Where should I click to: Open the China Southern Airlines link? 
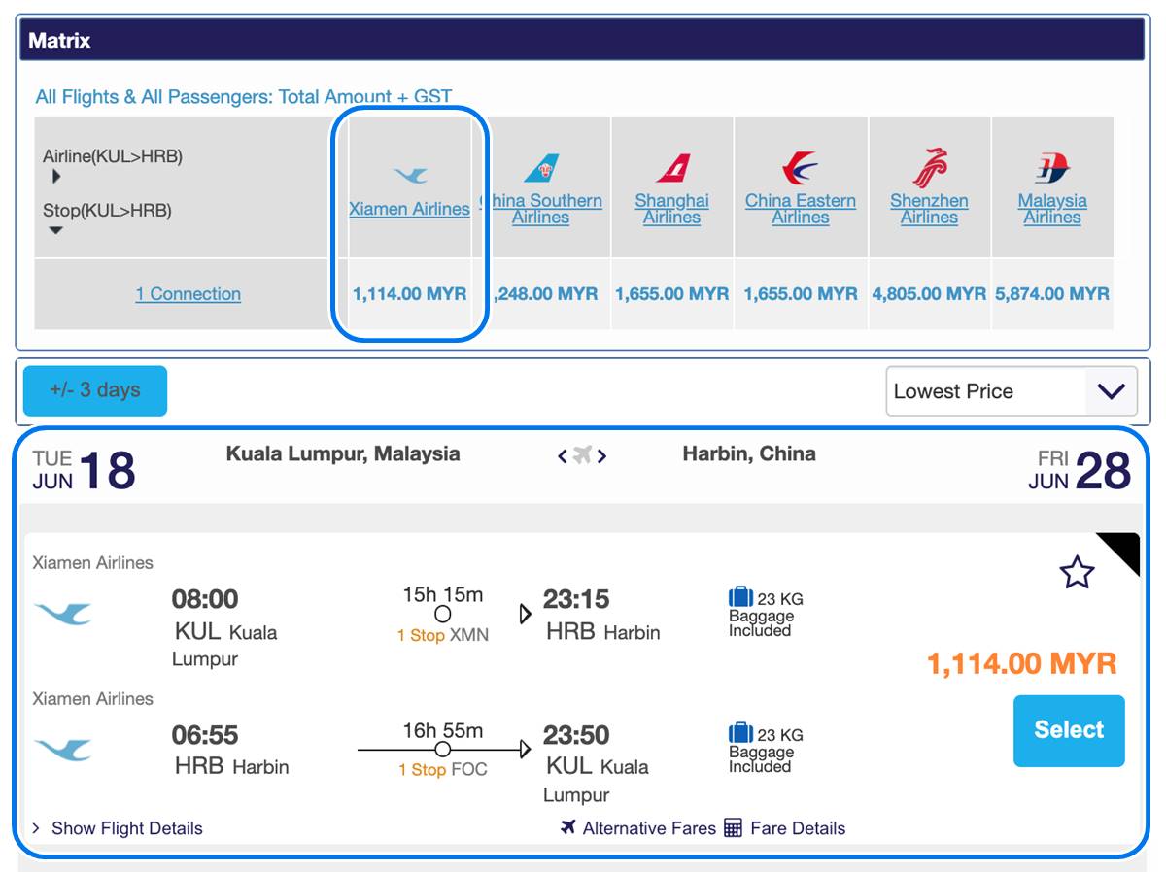(x=541, y=209)
